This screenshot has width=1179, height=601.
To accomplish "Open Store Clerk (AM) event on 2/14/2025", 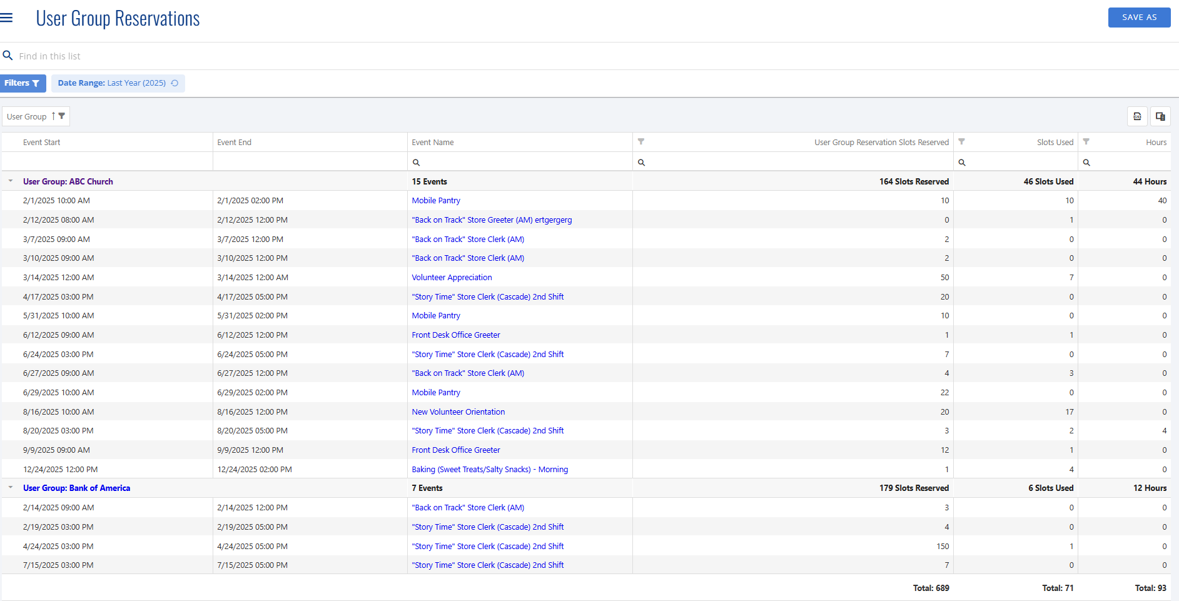I will pyautogui.click(x=468, y=508).
